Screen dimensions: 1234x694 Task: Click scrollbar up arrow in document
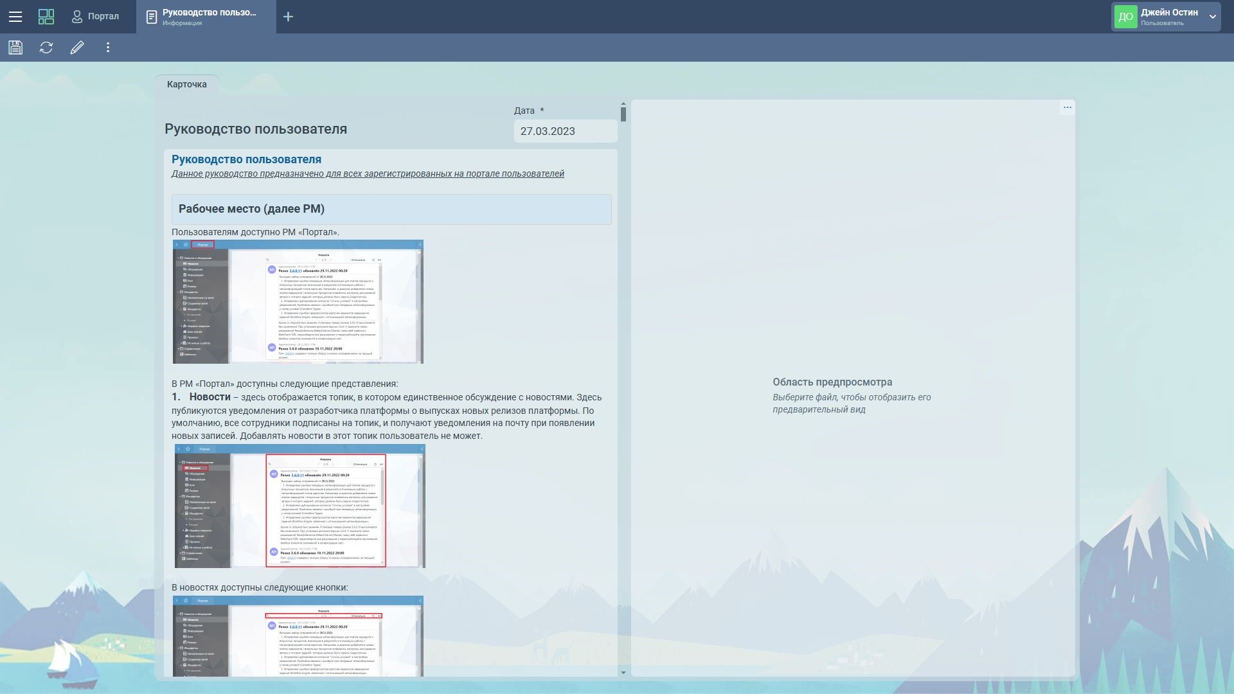click(623, 103)
